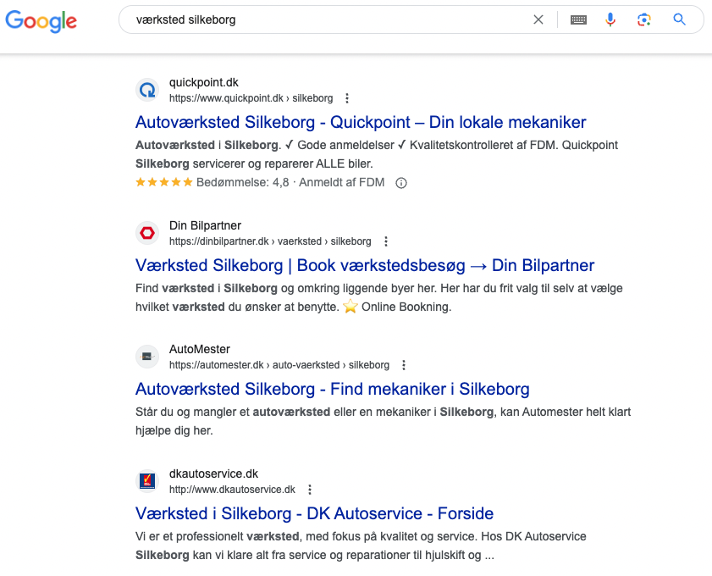Open the Autoværksted Silkeborg - Quickpoint link
This screenshot has width=712, height=576.
click(361, 122)
